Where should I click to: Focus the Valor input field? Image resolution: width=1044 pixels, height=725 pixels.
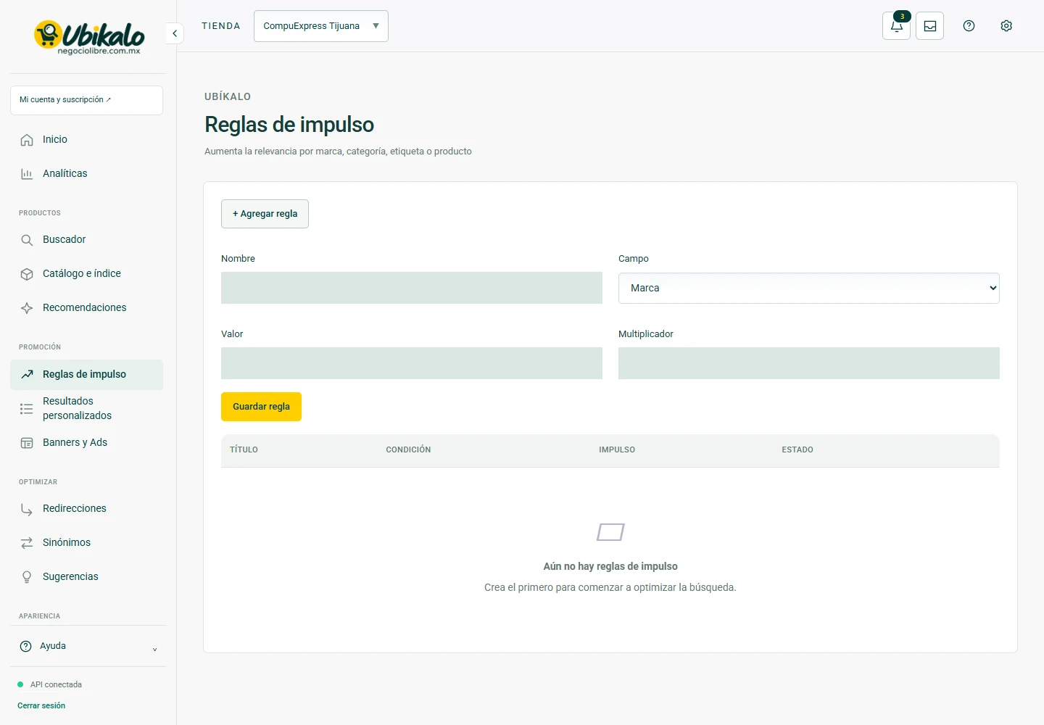tap(412, 363)
